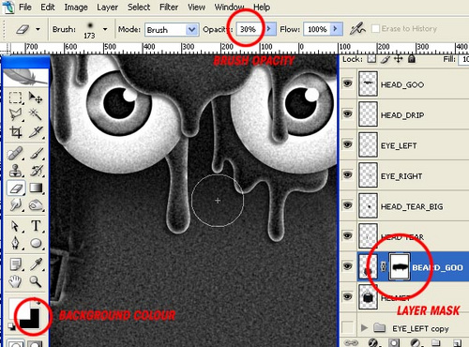Select the Zoom tool
Screen dimensions: 469x347
36,281
